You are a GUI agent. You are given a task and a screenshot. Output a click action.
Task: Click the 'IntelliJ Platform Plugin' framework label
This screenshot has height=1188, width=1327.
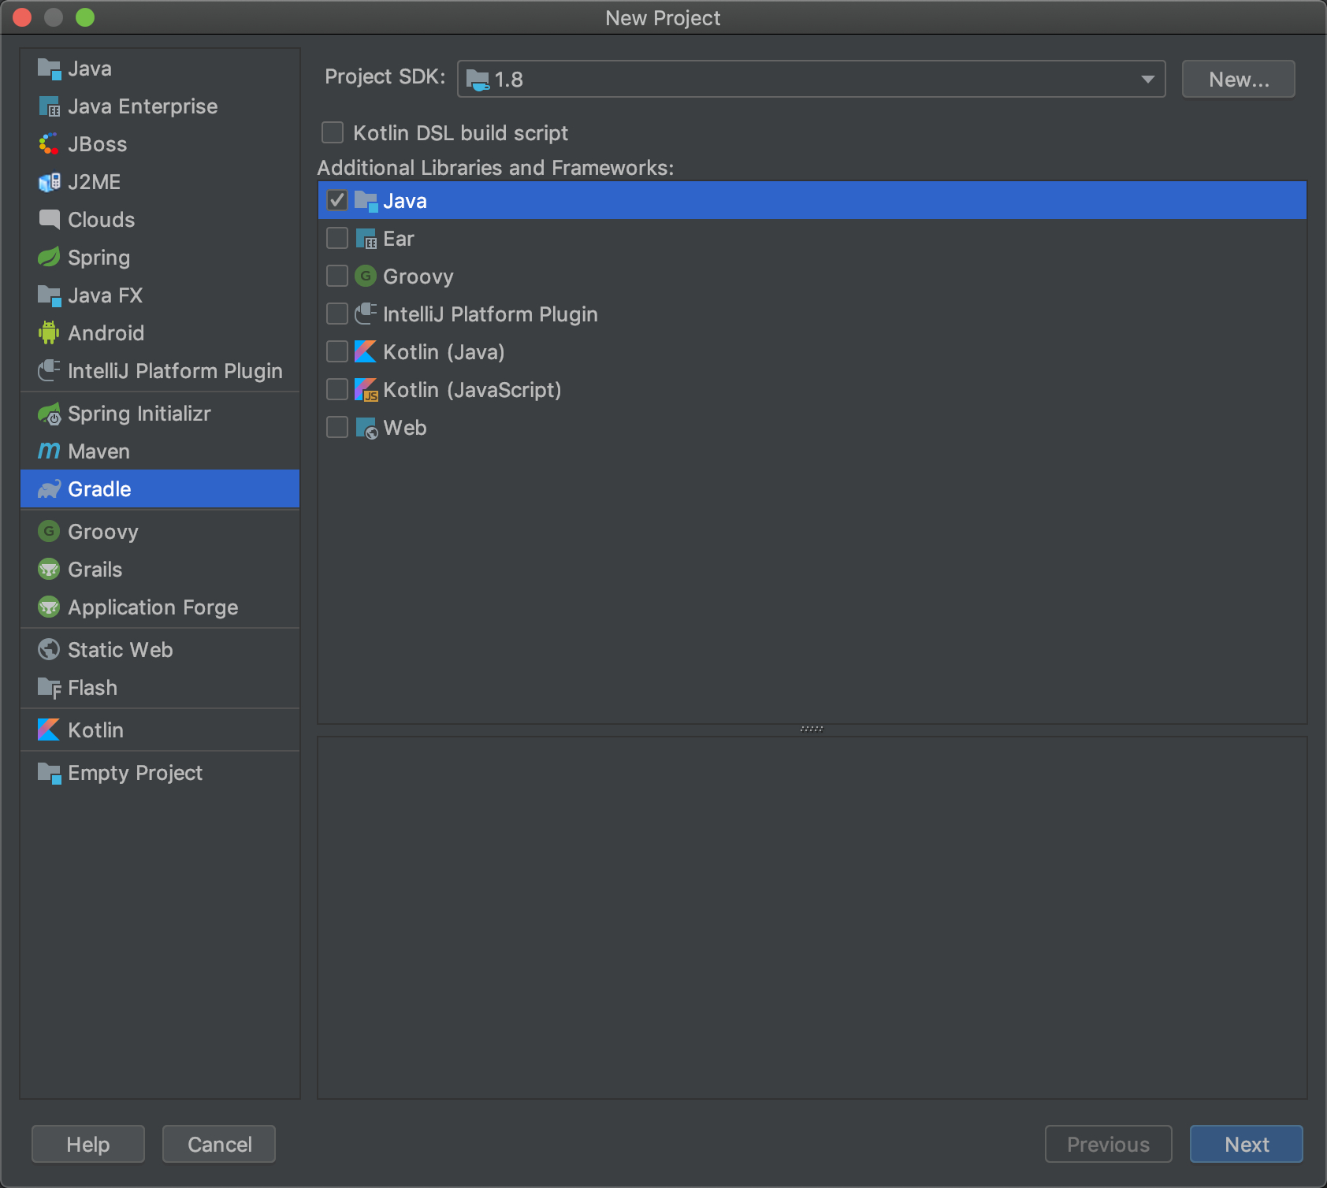pos(490,314)
